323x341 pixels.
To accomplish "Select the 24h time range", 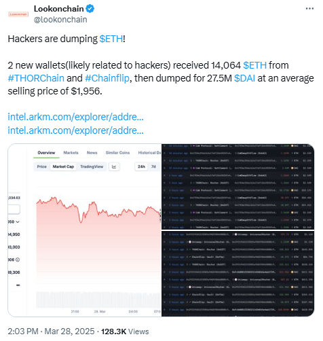I will coord(141,166).
